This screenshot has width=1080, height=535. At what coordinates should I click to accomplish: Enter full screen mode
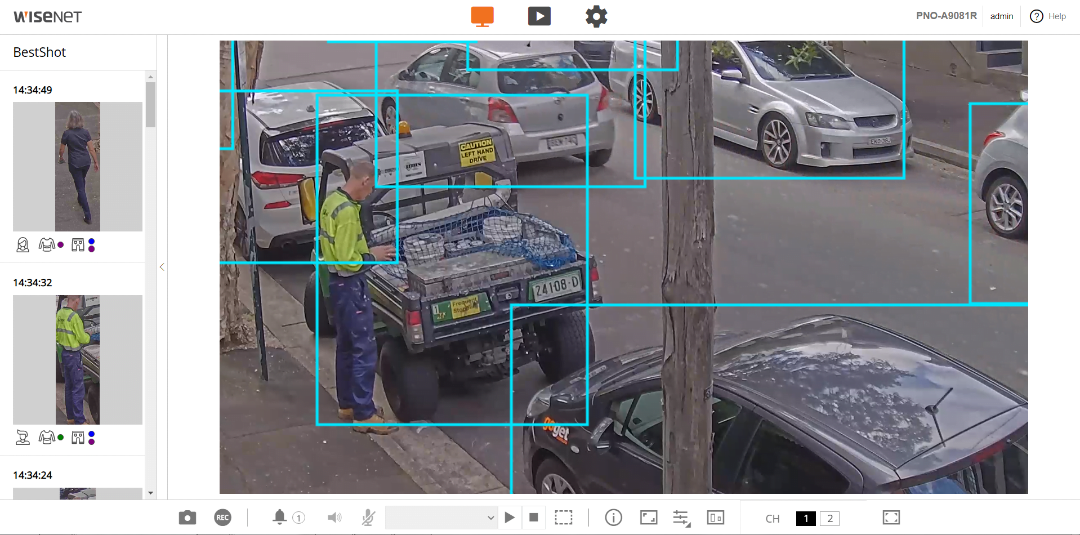(x=891, y=518)
